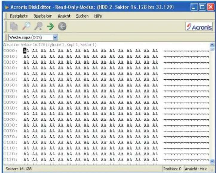Viewport: 216px width, 173px height.
Task: Click the Sektor: 16.128 status entry
Action: point(19,169)
